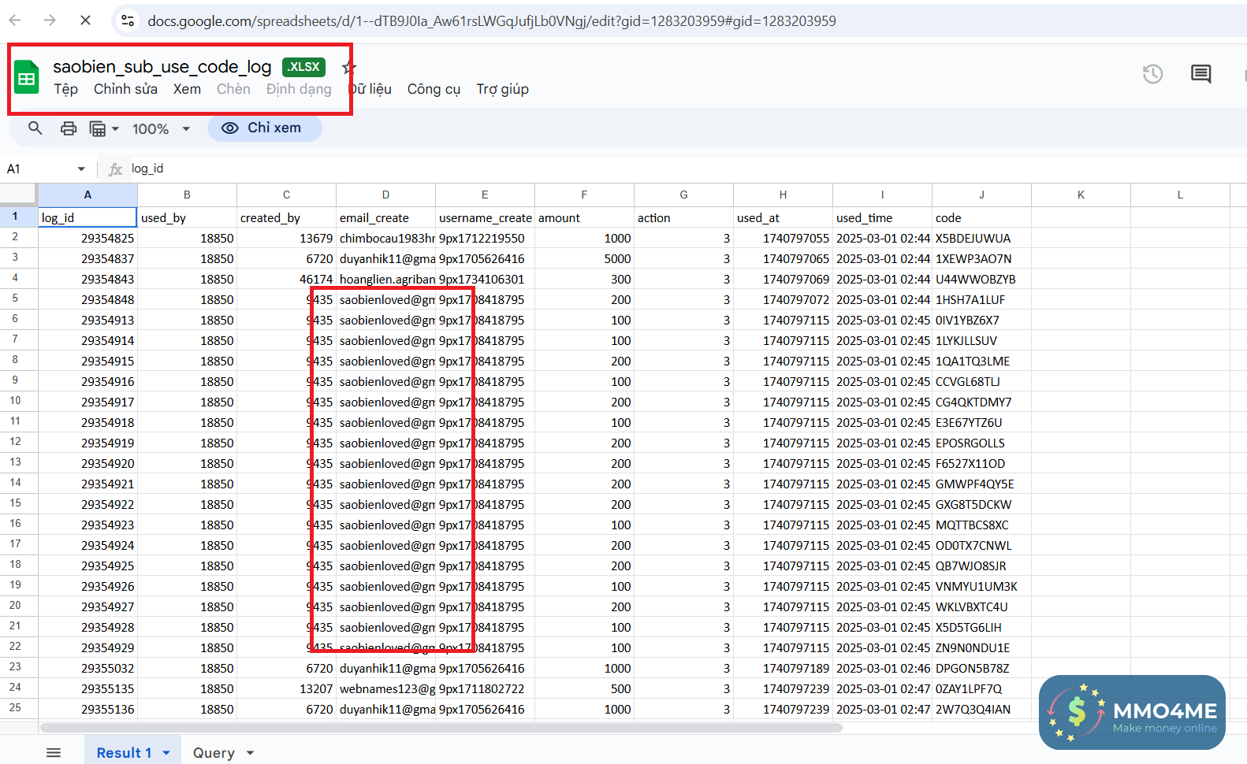The image size is (1247, 764).
Task: Open site information icon in address bar
Action: pos(128,20)
